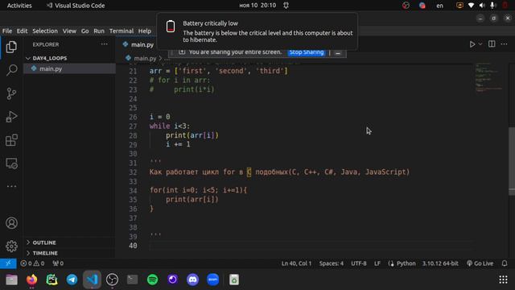Change language mode Python
The image size is (515, 290).
[x=406, y=263]
